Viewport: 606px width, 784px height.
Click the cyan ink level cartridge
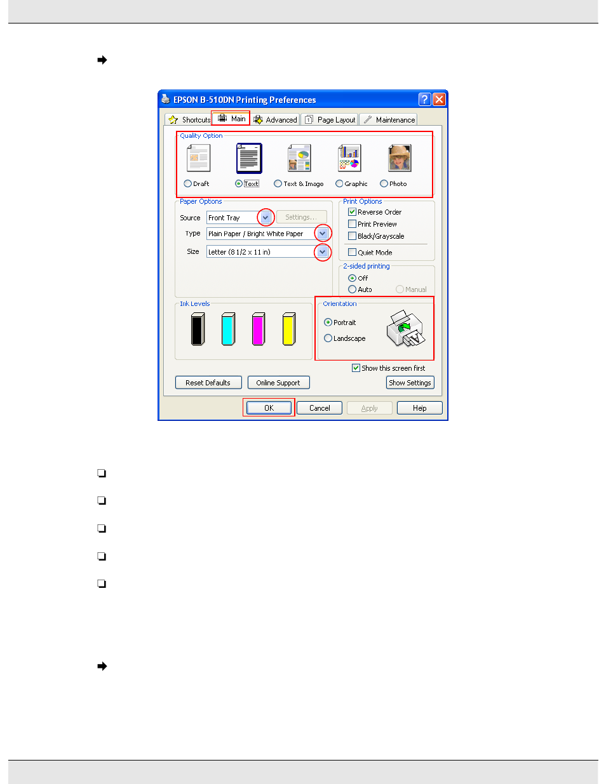tap(228, 329)
